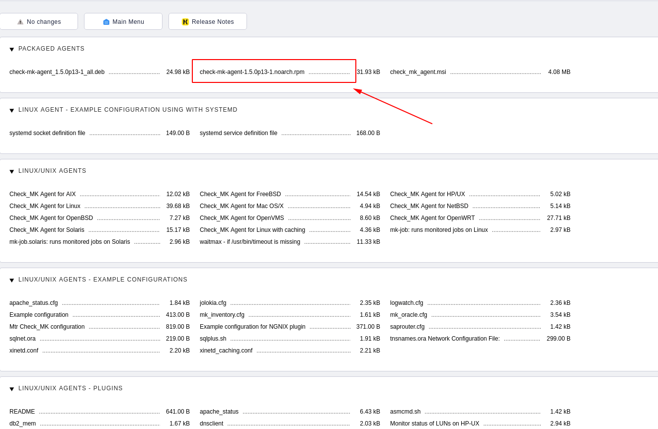
Task: Open mk-job.solaris monitored jobs script
Action: click(70, 242)
